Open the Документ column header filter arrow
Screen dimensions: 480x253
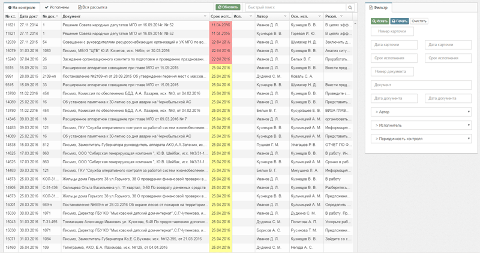(x=205, y=16)
